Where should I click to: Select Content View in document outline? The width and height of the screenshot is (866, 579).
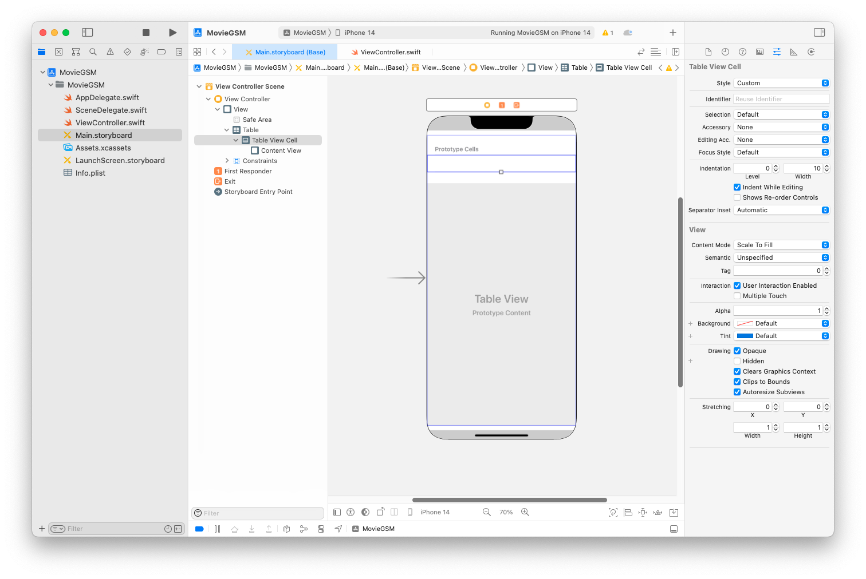coord(276,150)
